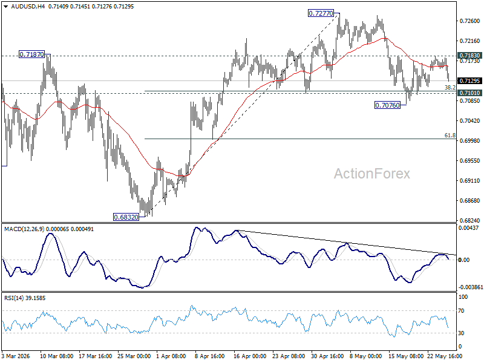
Task: Click the RSI(14) 39.1585 indicator label
Action: 25,298
